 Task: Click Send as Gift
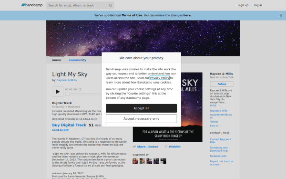61,130
